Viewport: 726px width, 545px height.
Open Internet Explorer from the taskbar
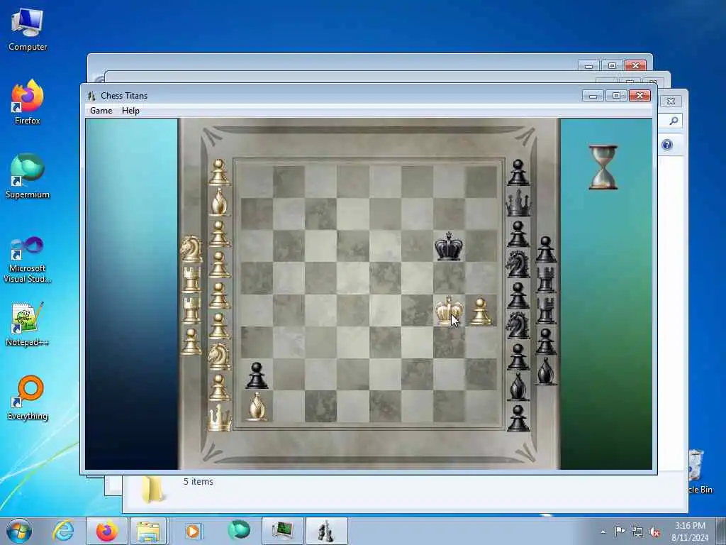[x=63, y=531]
